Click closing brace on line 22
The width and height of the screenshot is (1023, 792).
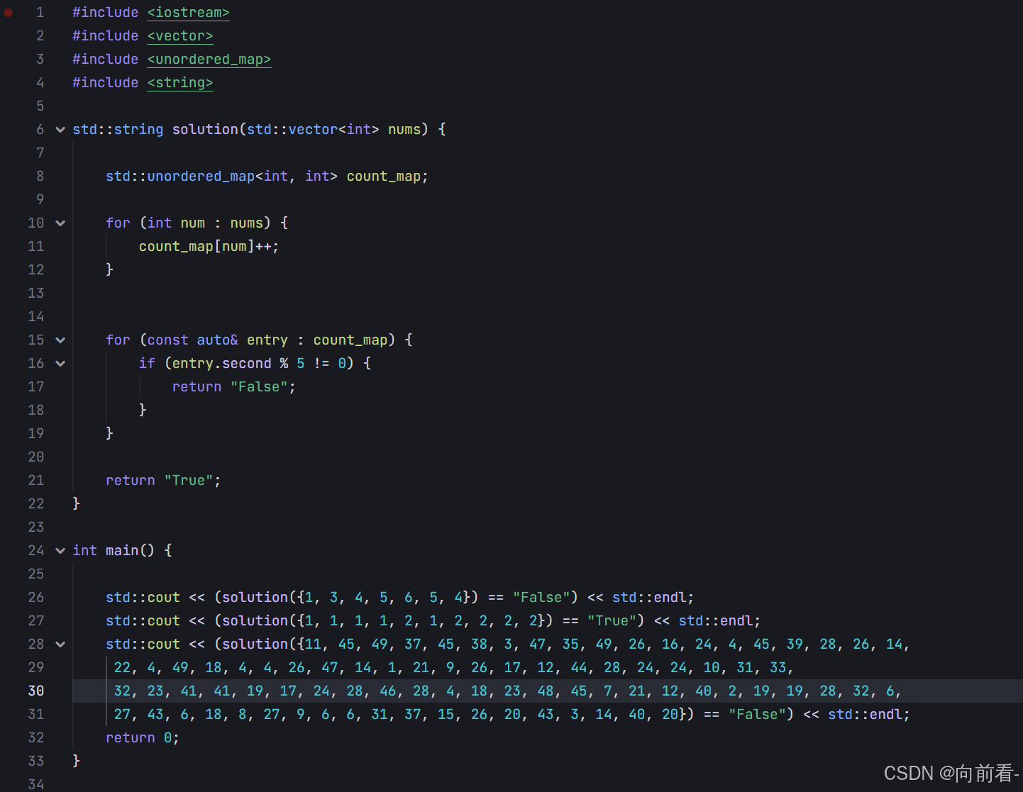(x=77, y=504)
